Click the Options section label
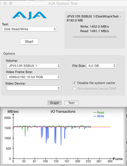Screen dimensions: 127x166 9,54
